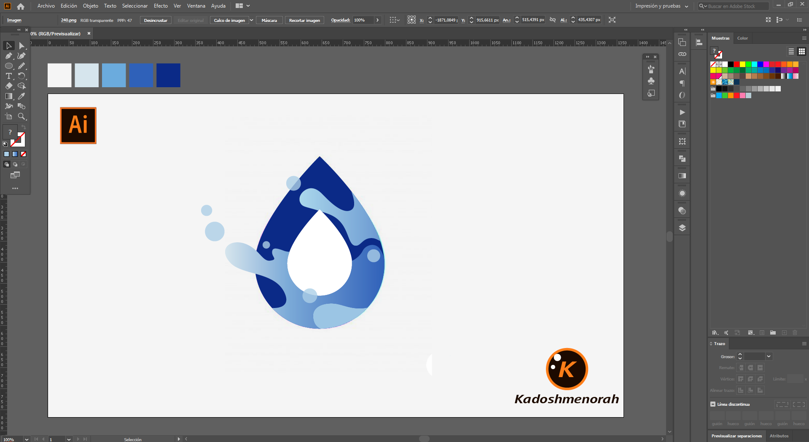Viewport: 809px width, 442px height.
Task: Open Calco de imagen dropdown arrow
Action: click(251, 20)
